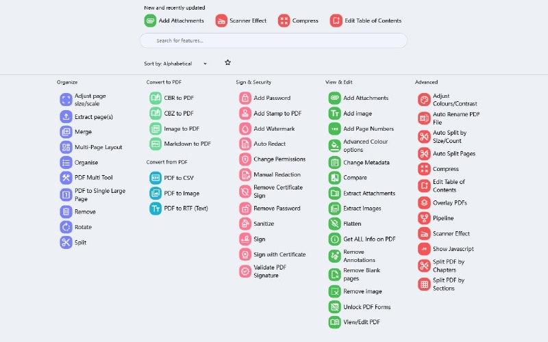Open Edit Table of Contents at top
The height and width of the screenshot is (342, 548).
point(366,21)
